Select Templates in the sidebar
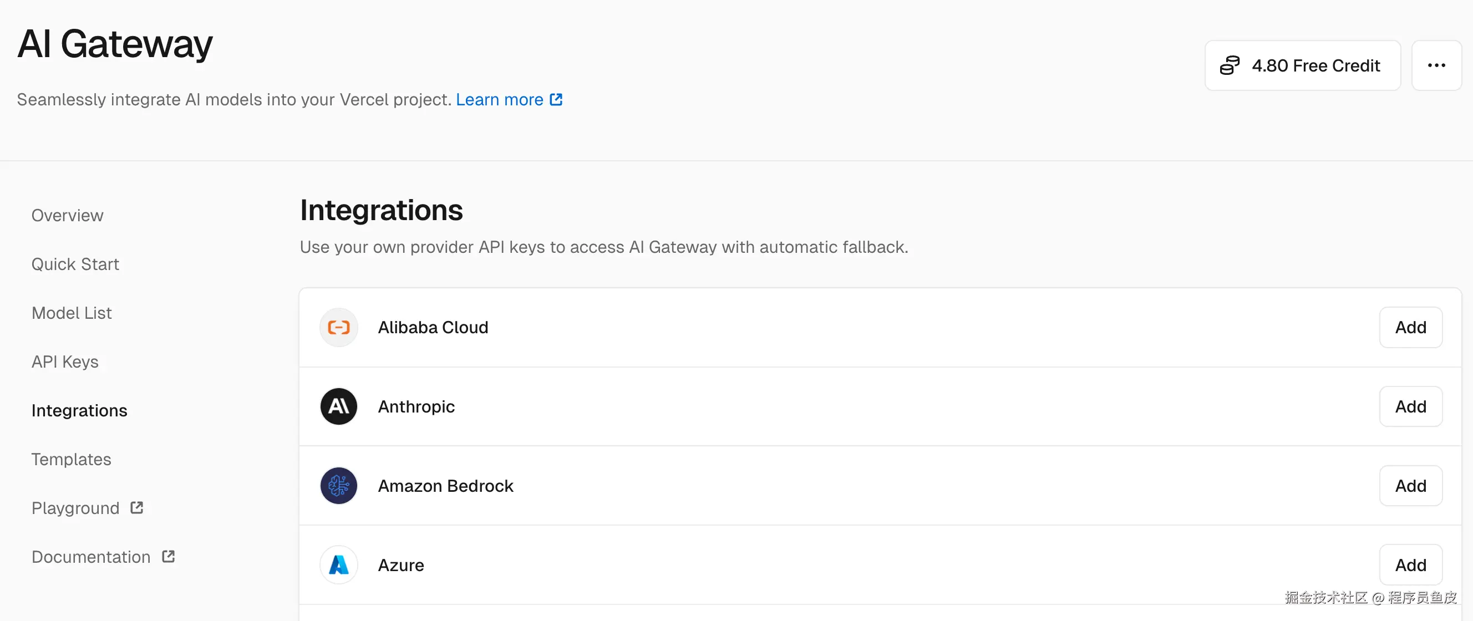Screen dimensions: 1473x621 71,459
